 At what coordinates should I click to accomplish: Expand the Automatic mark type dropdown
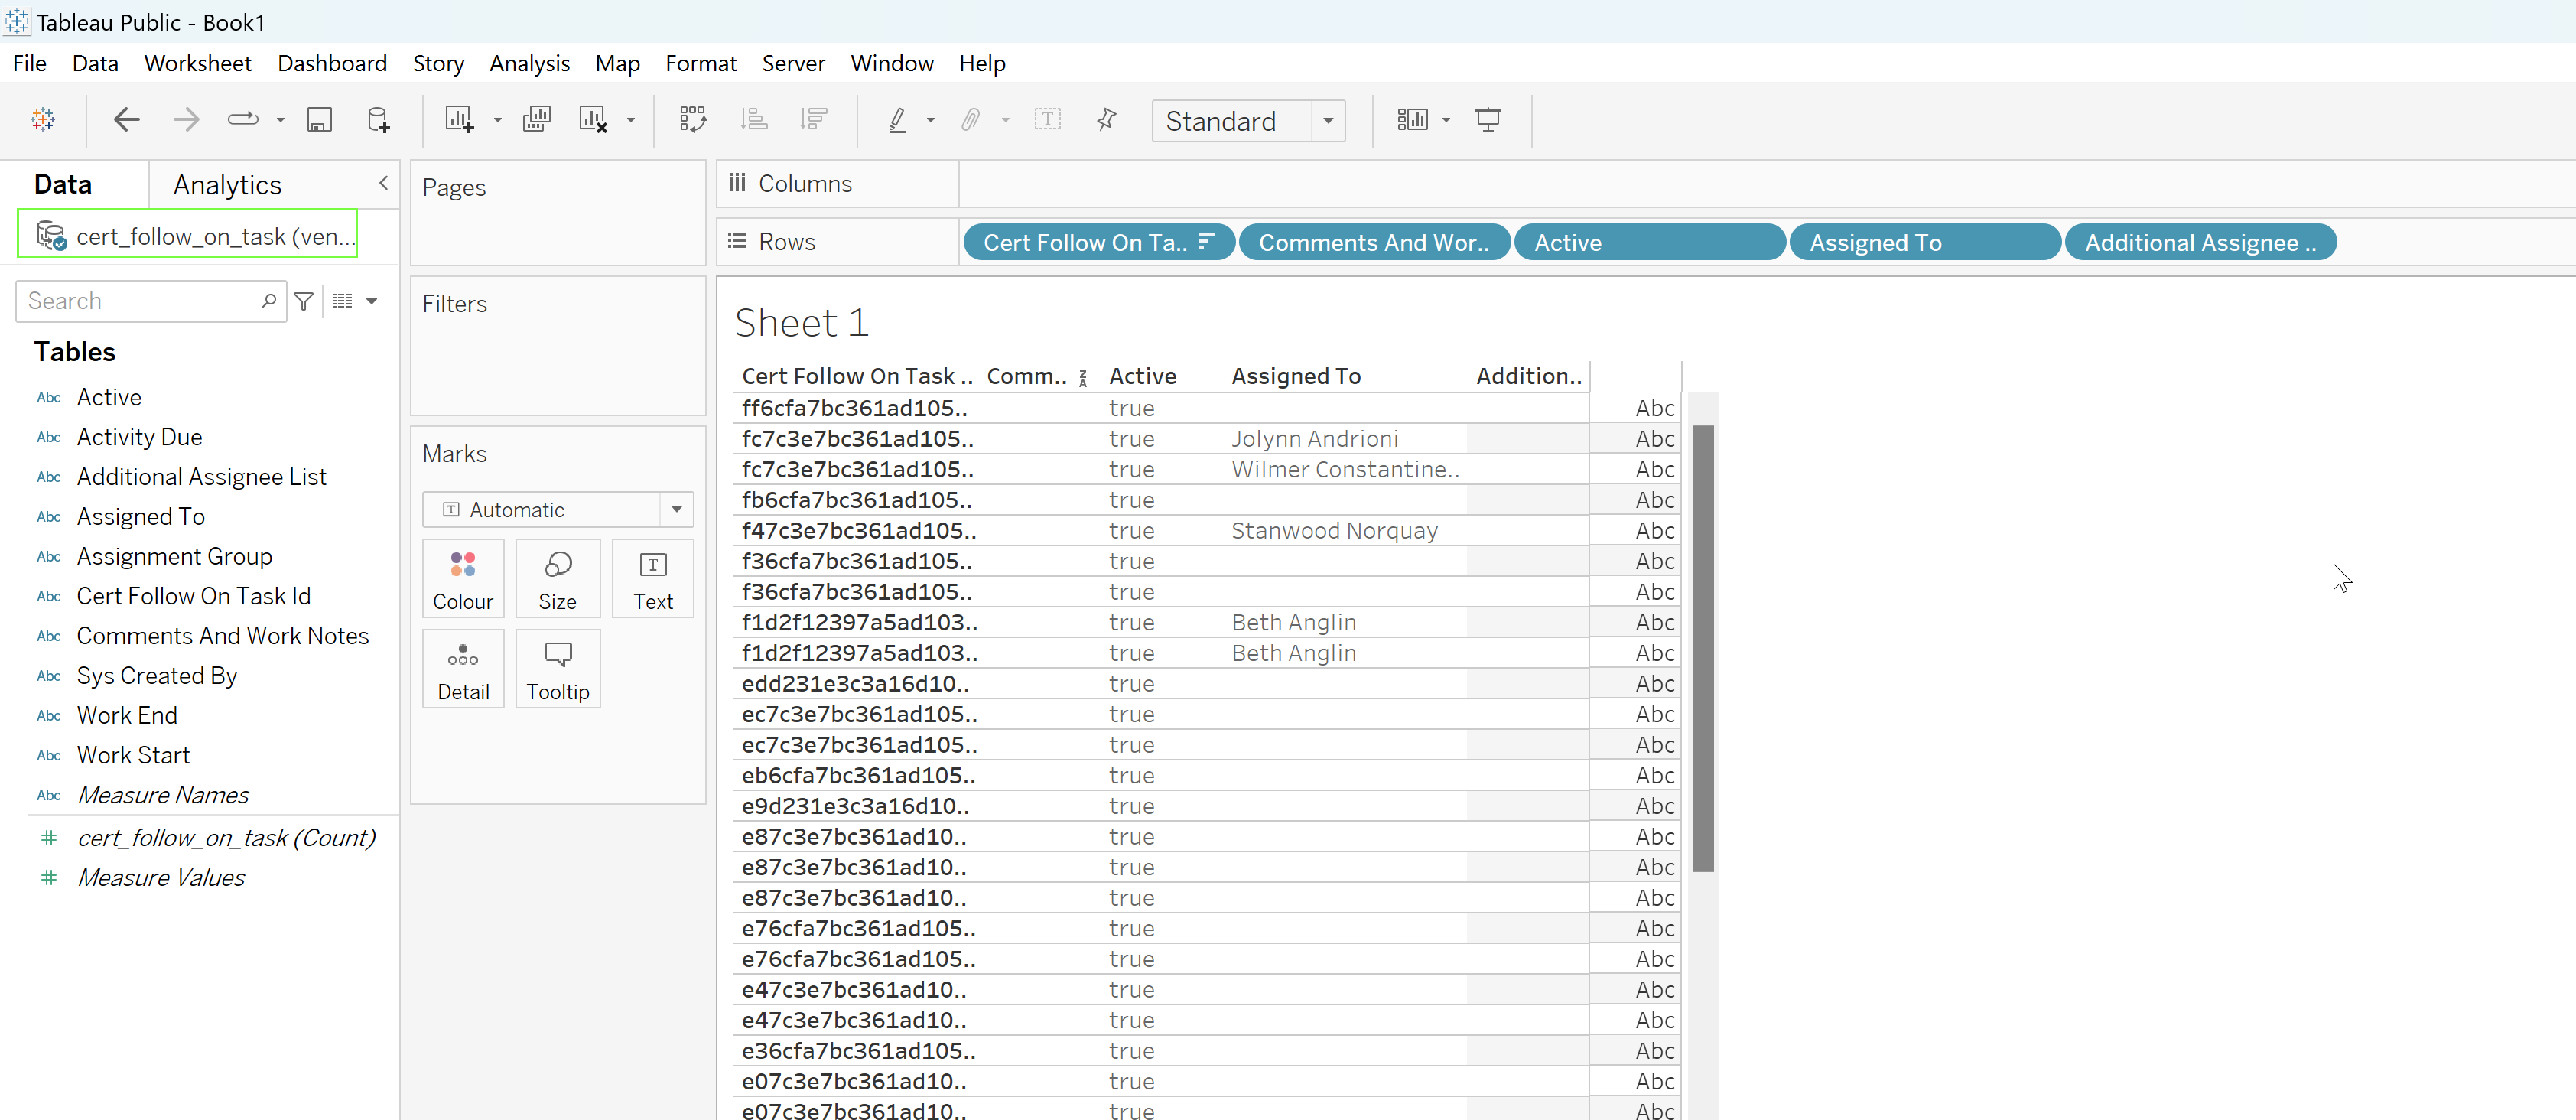(677, 509)
